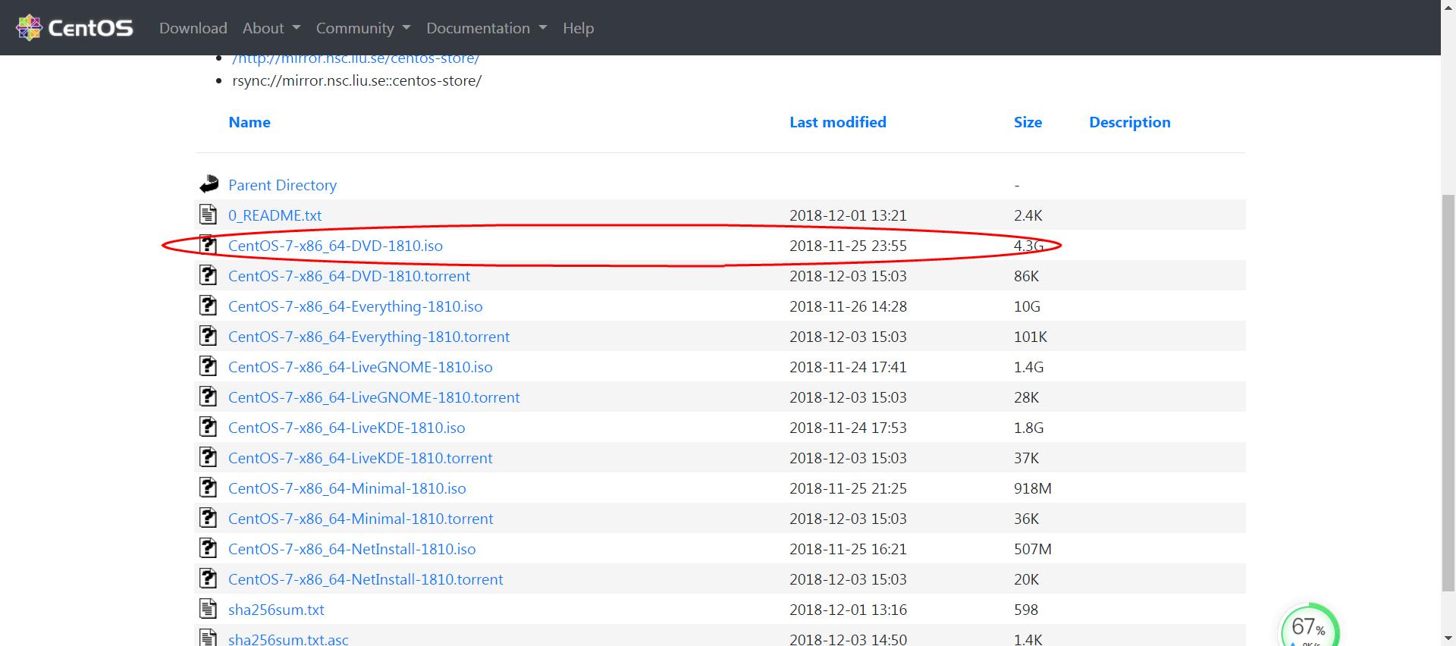Image resolution: width=1456 pixels, height=646 pixels.
Task: Go to the Download page
Action: tap(193, 28)
